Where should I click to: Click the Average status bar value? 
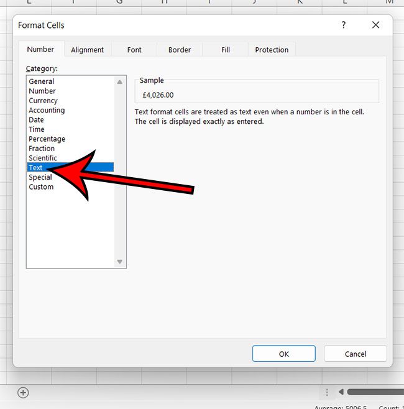[x=341, y=407]
